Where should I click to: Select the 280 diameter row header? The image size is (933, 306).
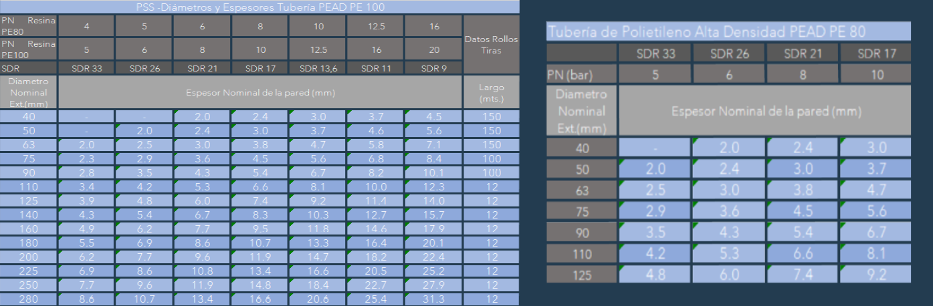tap(29, 300)
